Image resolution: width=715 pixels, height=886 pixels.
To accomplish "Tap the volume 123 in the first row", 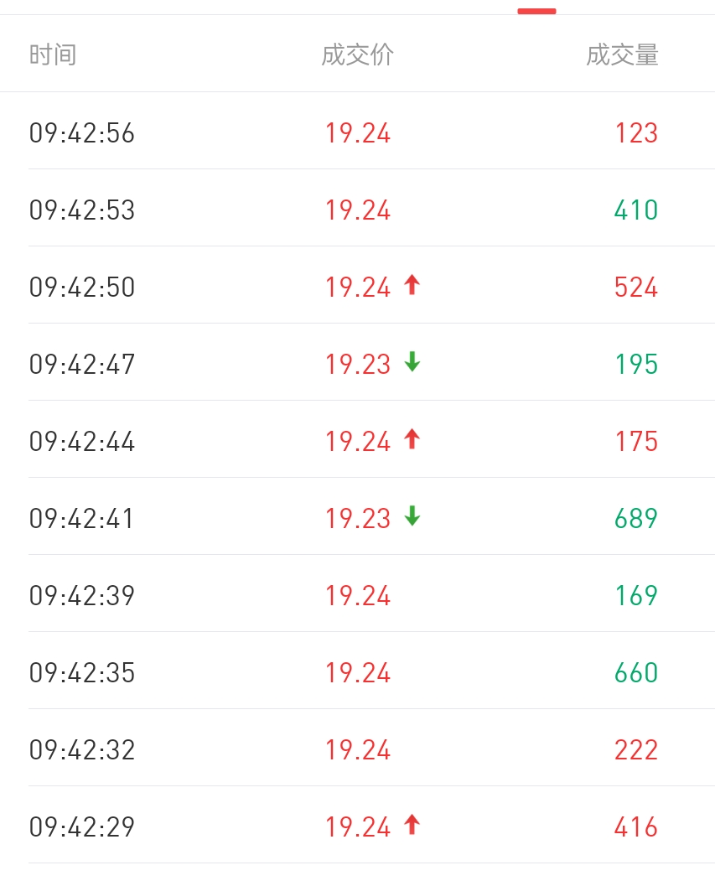I will pos(636,133).
